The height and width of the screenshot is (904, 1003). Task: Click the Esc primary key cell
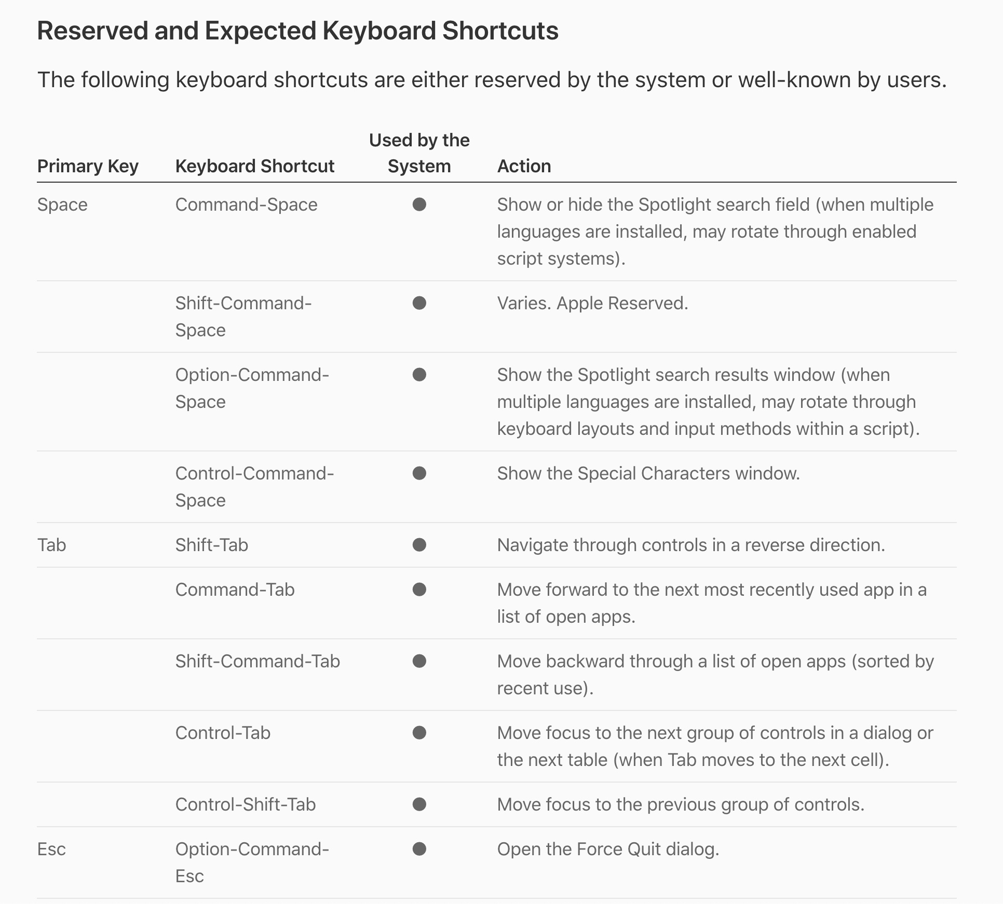(51, 849)
